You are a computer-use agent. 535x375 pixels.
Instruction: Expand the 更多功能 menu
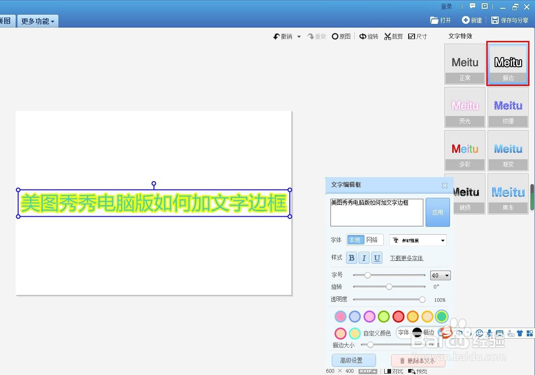[x=38, y=21]
